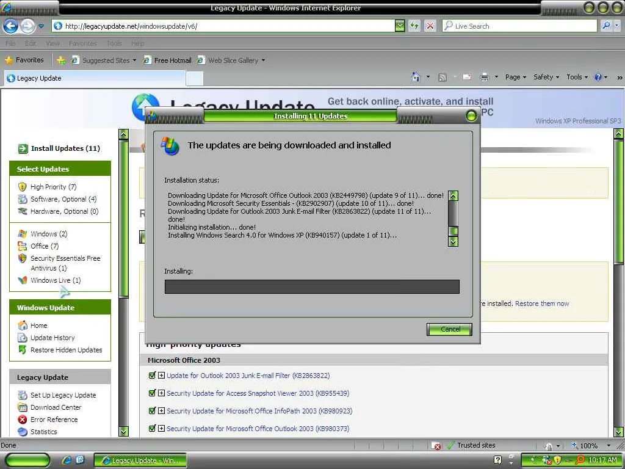Open Suggested Sites dropdown

104,60
